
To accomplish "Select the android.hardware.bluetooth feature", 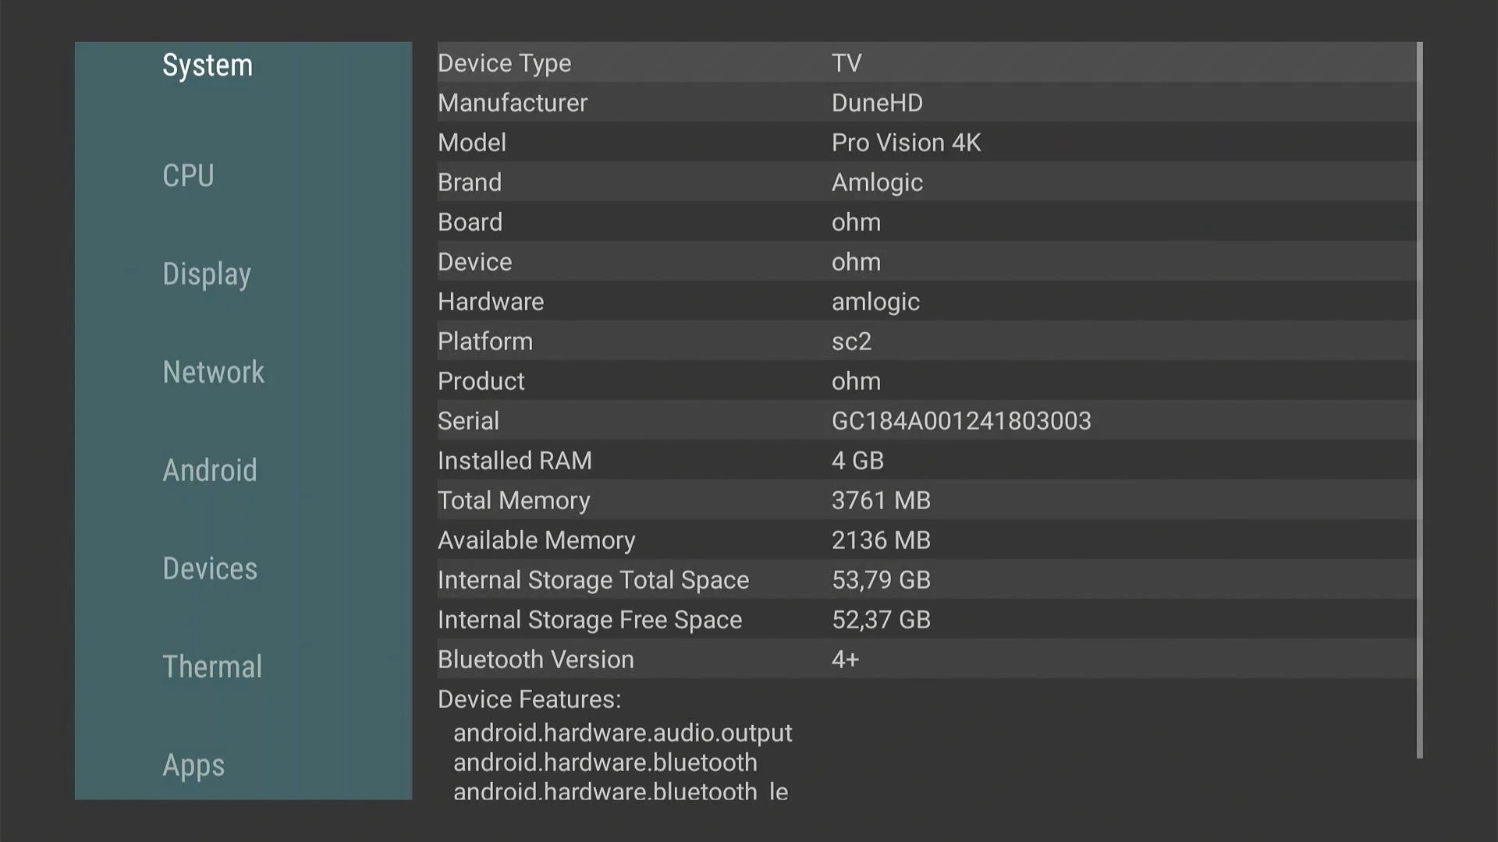I will point(605,762).
